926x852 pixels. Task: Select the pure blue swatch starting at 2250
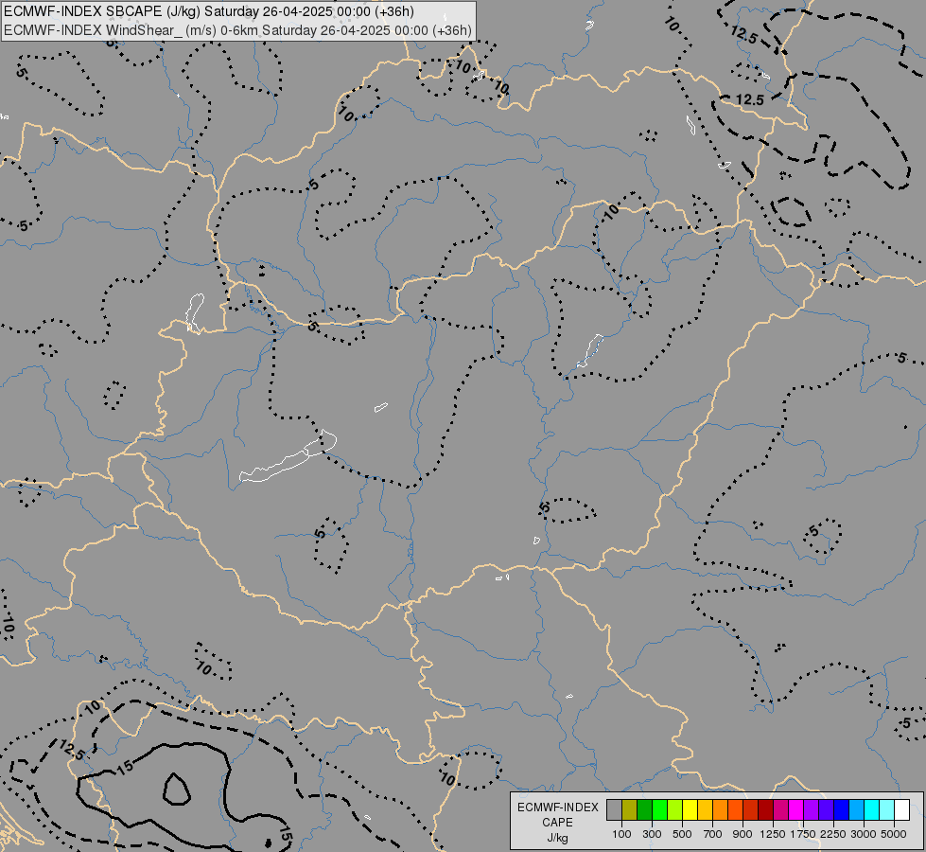[842, 810]
